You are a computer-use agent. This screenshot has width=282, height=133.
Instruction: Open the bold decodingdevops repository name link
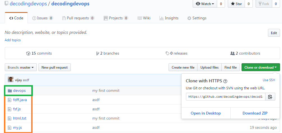(70, 4)
